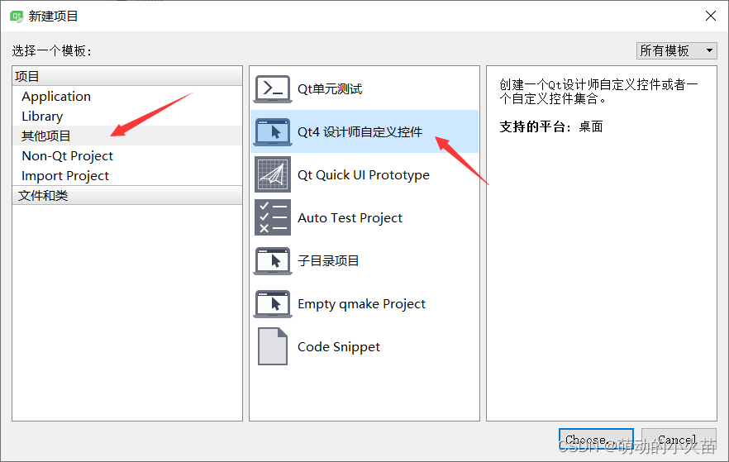
Task: Choose the Empty qmake Project label
Action: click(361, 304)
